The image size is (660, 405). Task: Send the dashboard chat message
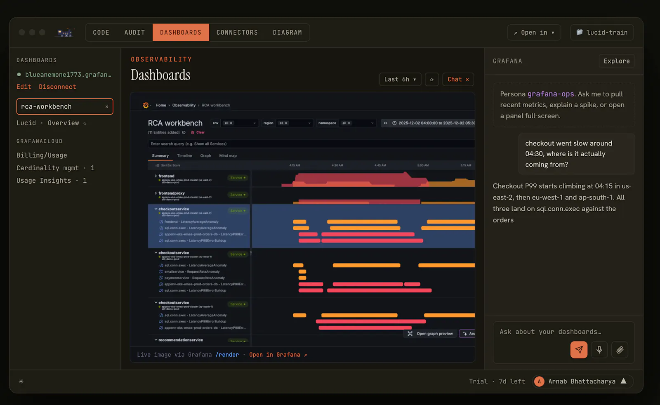tap(579, 350)
